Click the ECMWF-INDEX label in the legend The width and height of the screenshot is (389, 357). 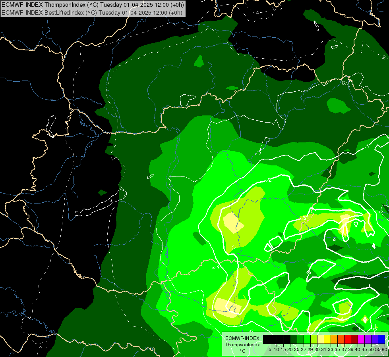click(242, 338)
